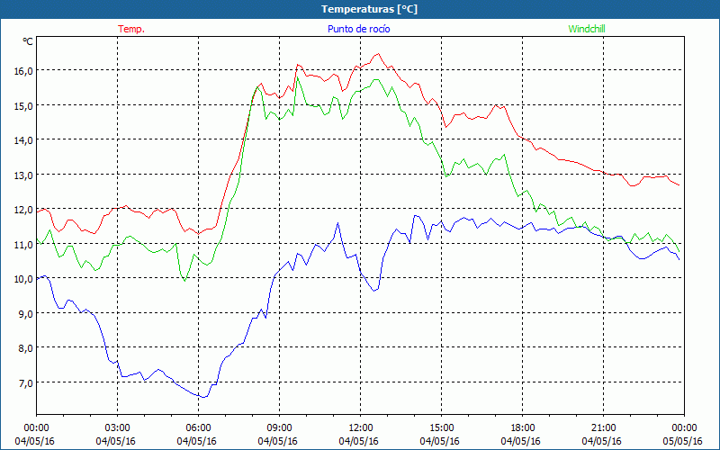Click the 12:00 time axis label

coord(361,428)
